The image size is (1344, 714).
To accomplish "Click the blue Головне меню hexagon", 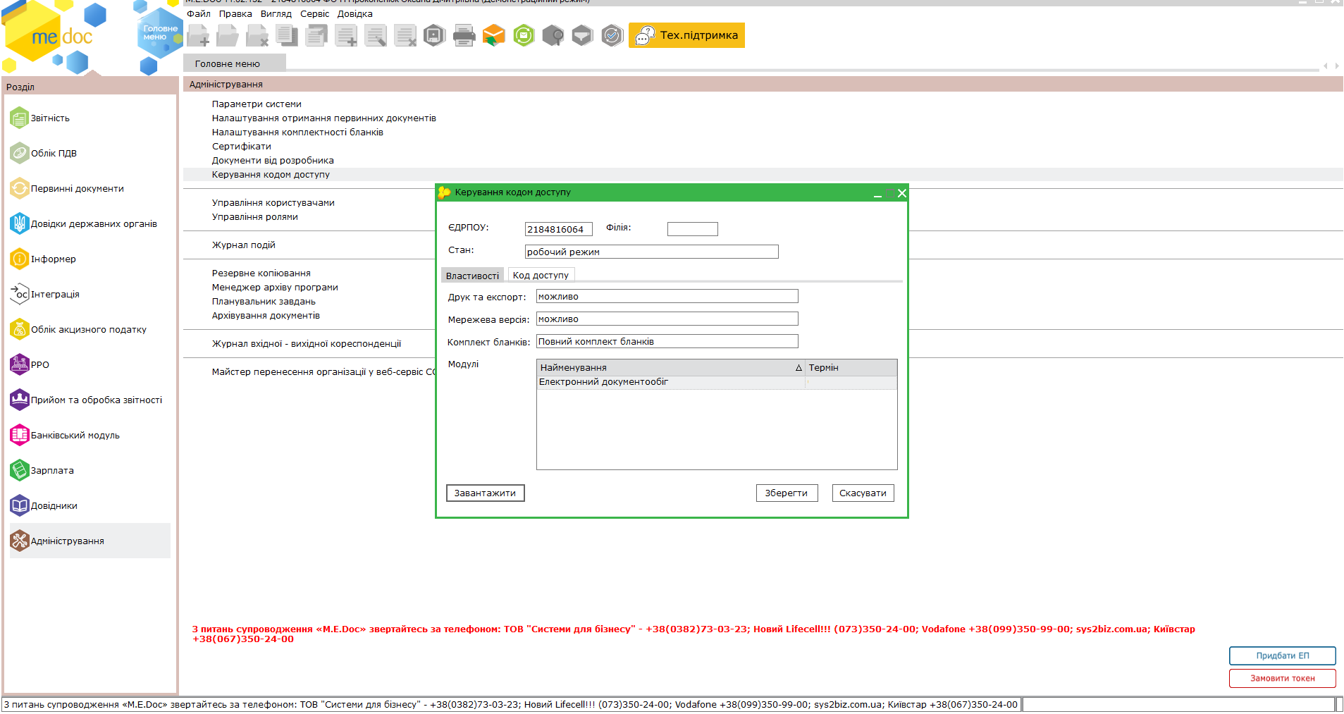I will coord(160,33).
